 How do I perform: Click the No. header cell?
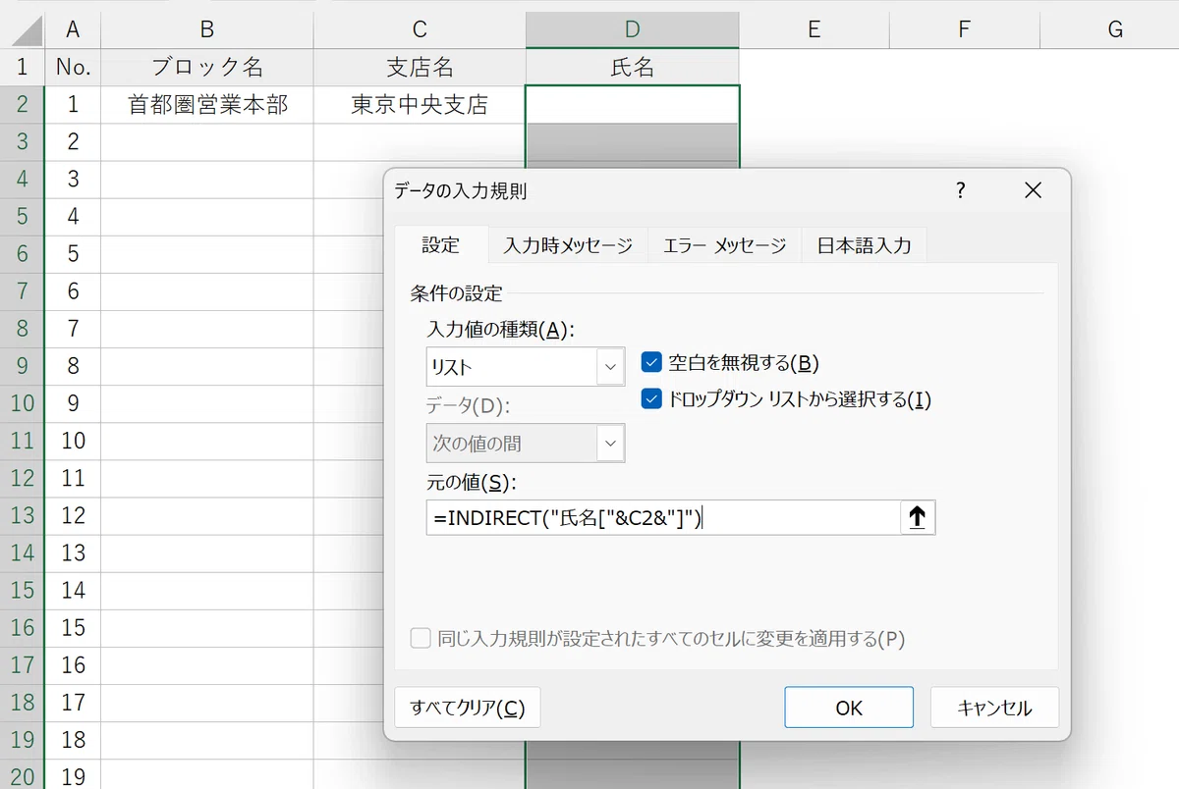pos(73,67)
